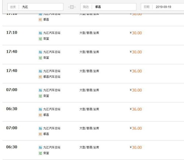
Task: Click 大型/普通/坐席 in the 06:30 ¥30.00 row
Action: (x=89, y=147)
